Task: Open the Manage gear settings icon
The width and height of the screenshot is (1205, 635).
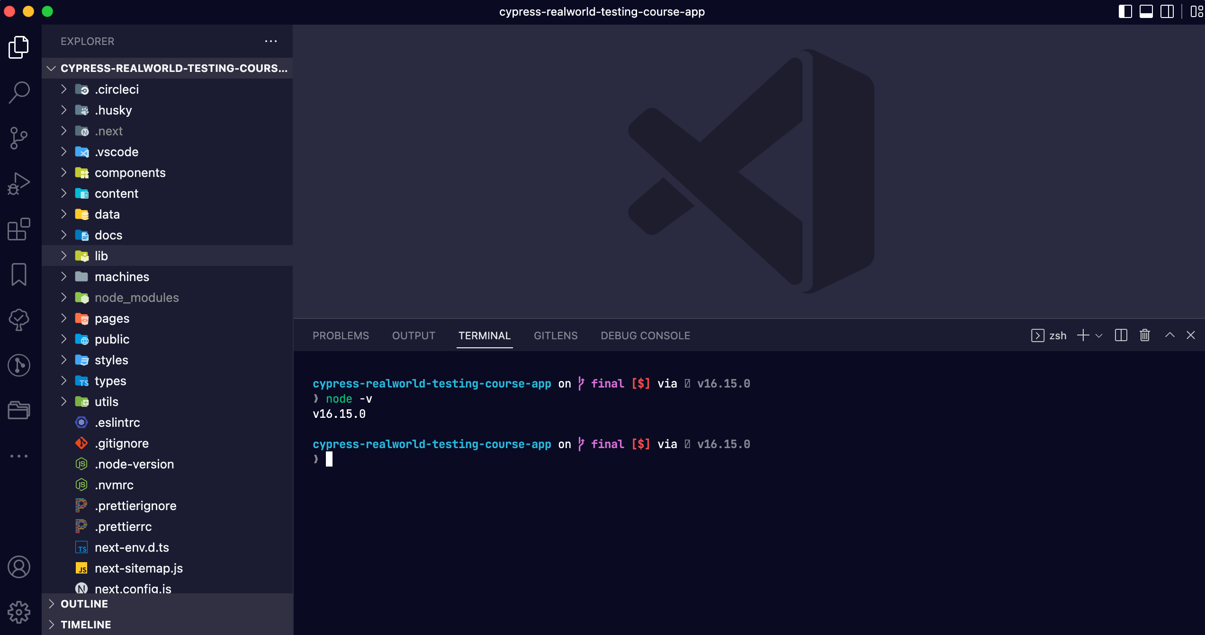Action: (x=19, y=612)
